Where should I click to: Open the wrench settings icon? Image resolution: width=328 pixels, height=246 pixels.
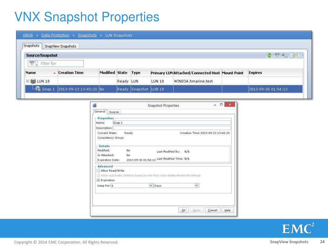pyautogui.click(x=284, y=55)
